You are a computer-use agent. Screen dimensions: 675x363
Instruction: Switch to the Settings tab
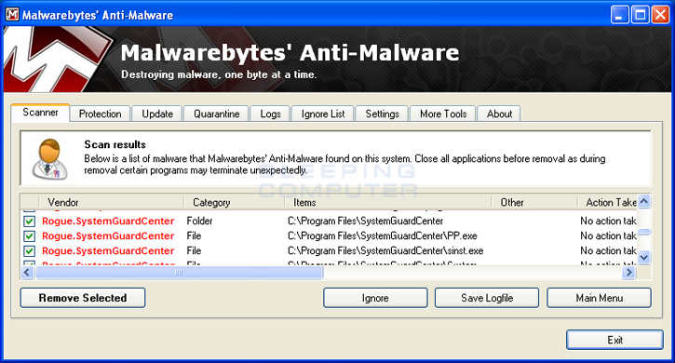click(x=382, y=114)
